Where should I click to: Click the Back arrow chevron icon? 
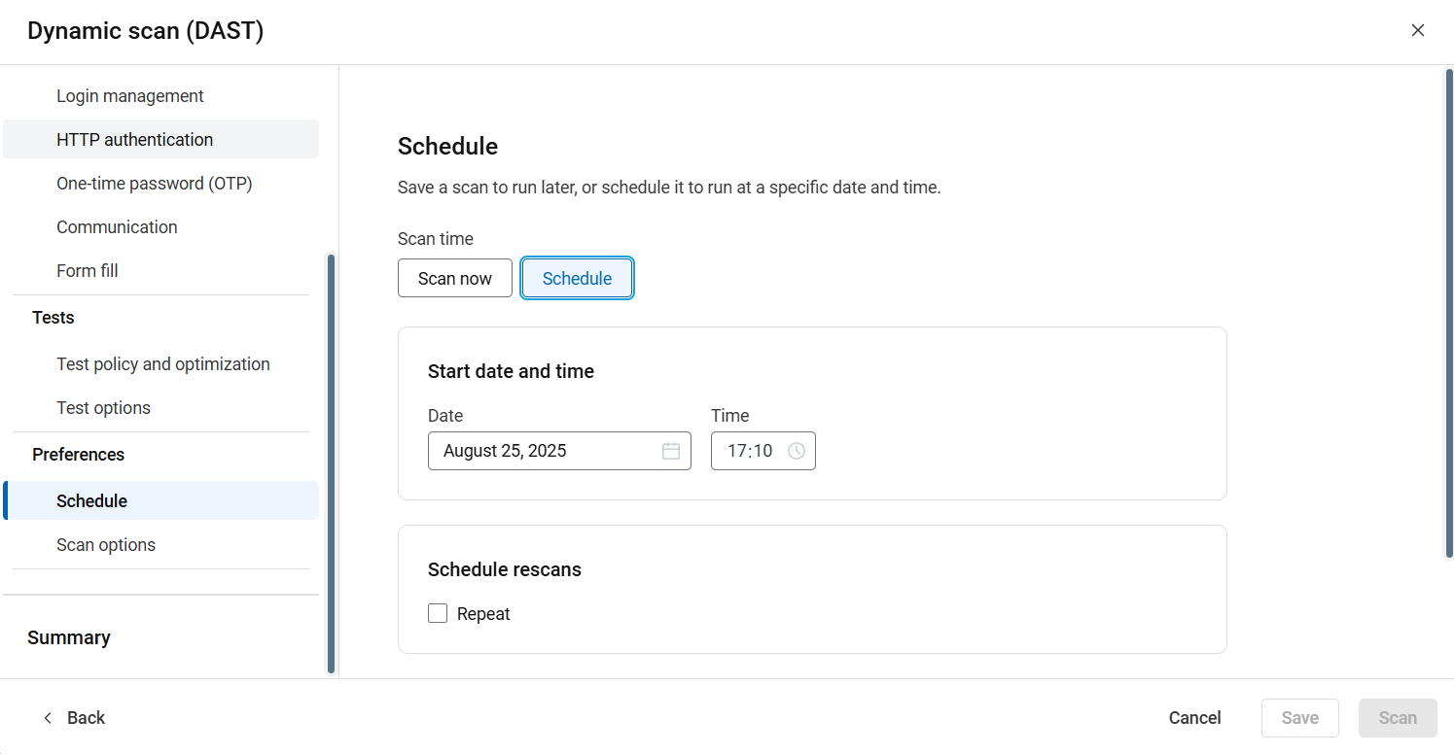[48, 718]
